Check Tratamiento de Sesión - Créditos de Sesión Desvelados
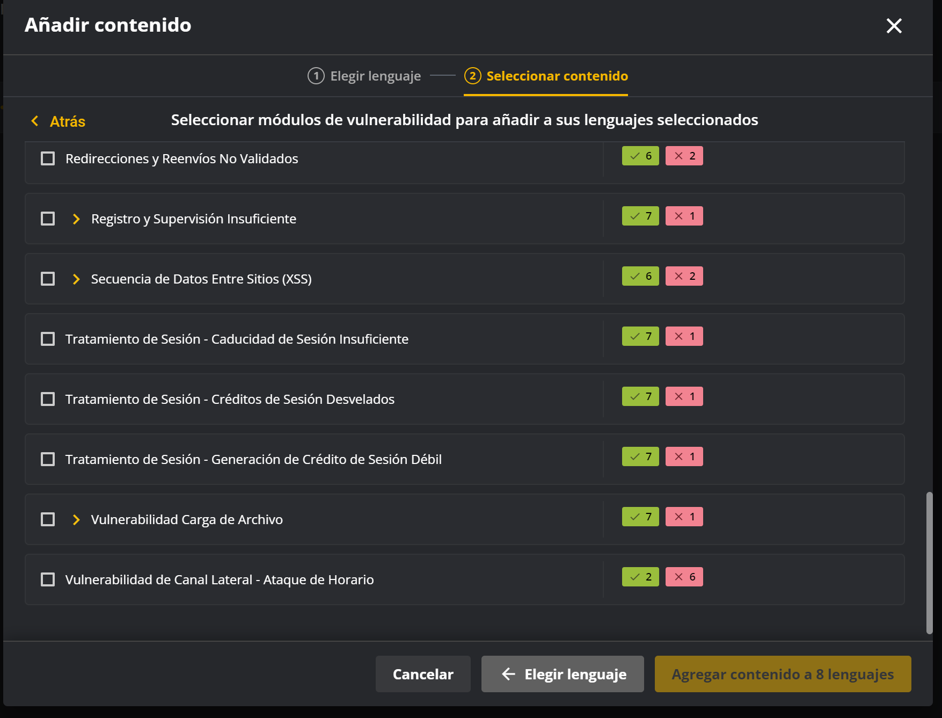The image size is (942, 718). point(48,399)
